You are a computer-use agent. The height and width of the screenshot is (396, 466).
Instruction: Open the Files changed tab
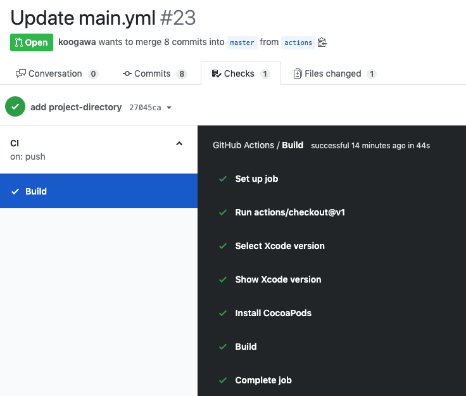[335, 73]
